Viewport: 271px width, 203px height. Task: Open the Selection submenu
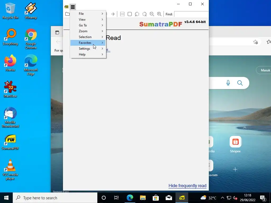(x=88, y=37)
